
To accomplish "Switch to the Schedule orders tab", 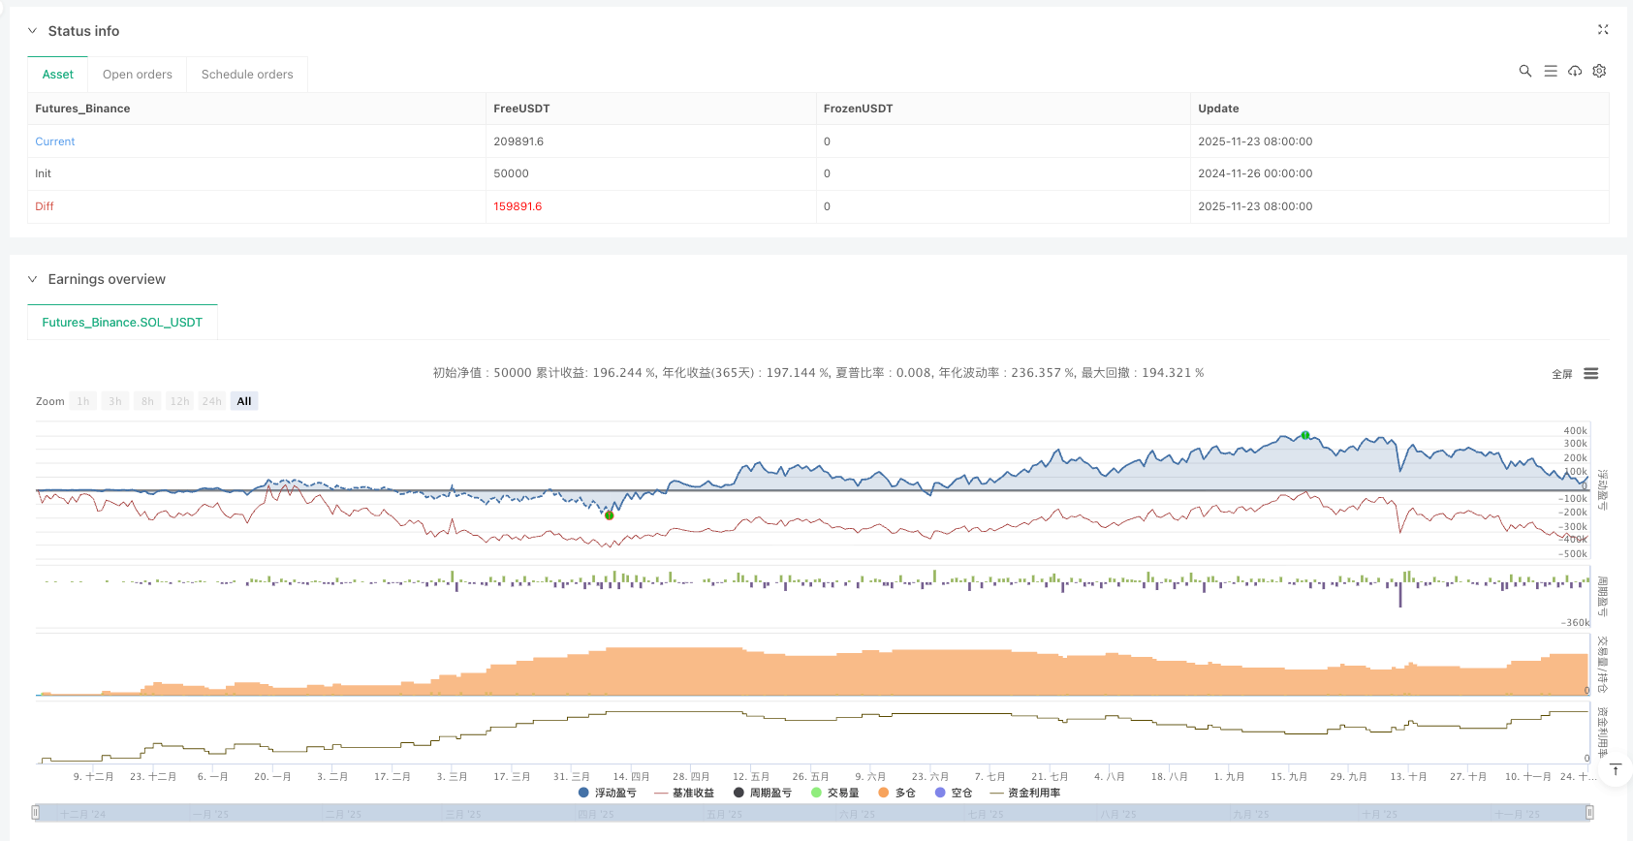I will pyautogui.click(x=247, y=75).
